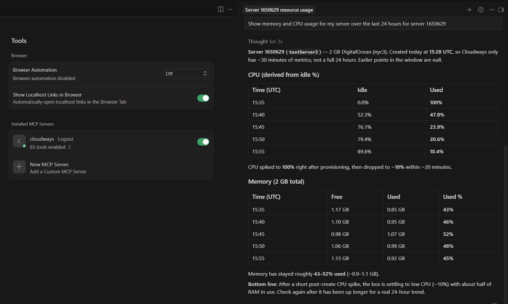This screenshot has width=508, height=304.
Task: Open the Browser Automation Off dropdown
Action: tap(186, 74)
